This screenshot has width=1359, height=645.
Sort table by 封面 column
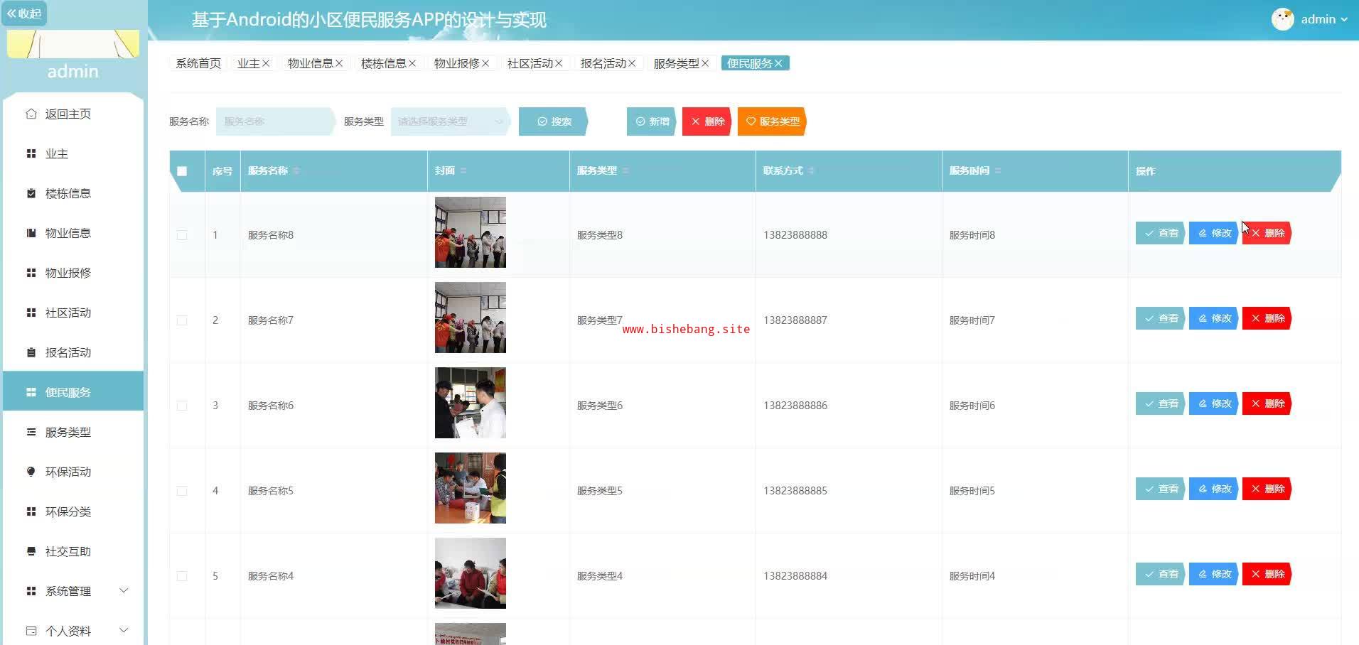point(463,170)
